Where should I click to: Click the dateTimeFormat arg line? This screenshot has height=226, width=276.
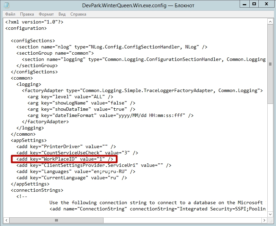110,115
